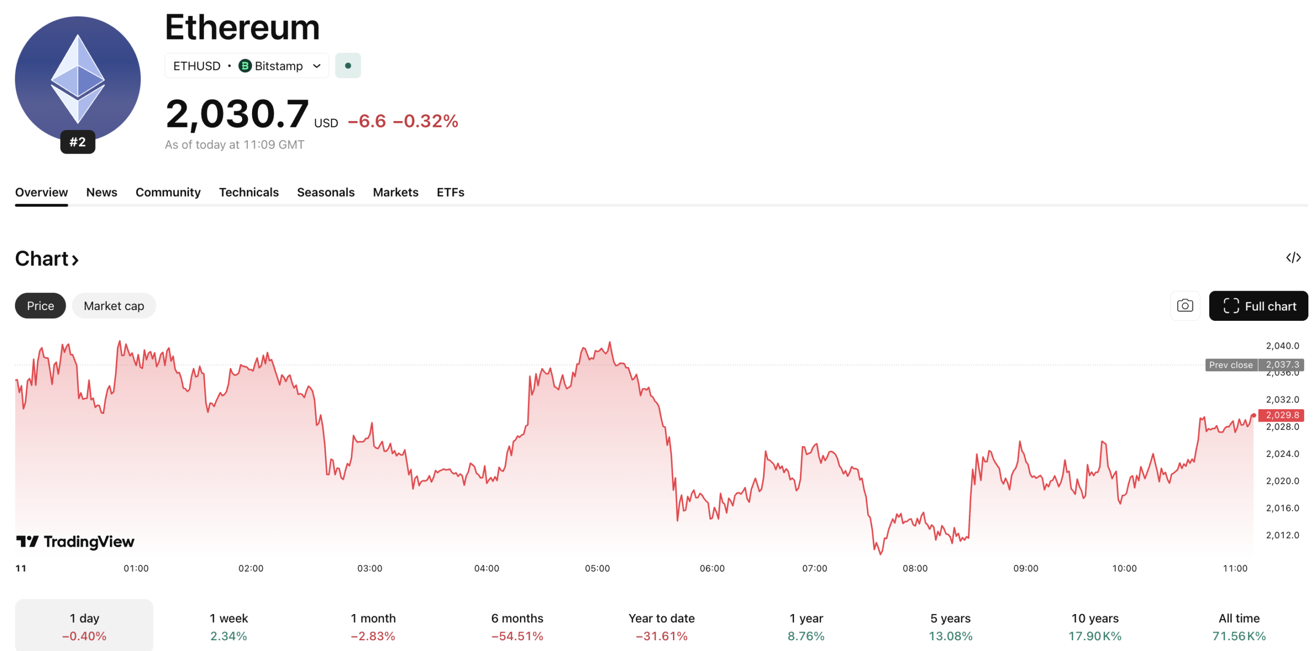Click the 2,012.0 price axis label
Image resolution: width=1314 pixels, height=651 pixels.
[x=1282, y=535]
